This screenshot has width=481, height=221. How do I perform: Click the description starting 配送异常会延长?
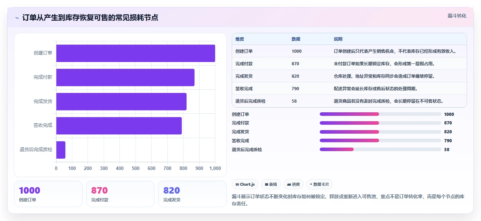click(376, 89)
